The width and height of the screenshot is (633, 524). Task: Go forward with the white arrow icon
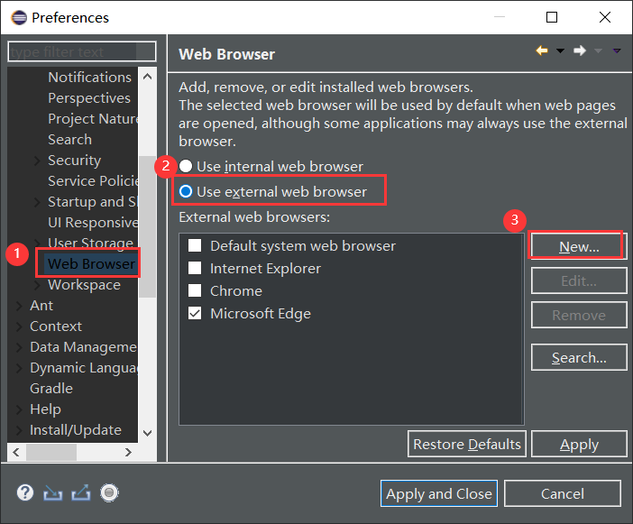point(580,51)
